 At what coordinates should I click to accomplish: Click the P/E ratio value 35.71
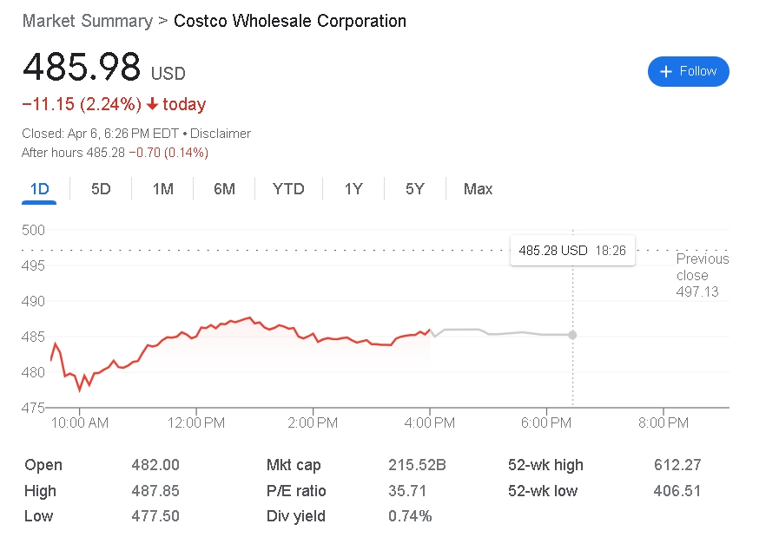407,491
